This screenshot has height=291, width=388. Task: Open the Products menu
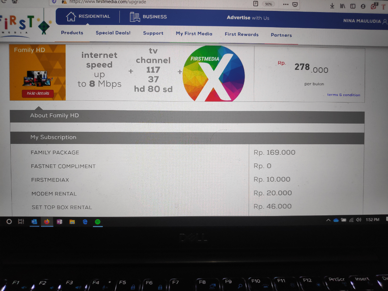(x=72, y=33)
